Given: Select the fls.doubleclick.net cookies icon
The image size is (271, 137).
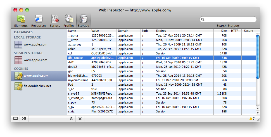Looking at the screenshot, I should click(x=18, y=86).
